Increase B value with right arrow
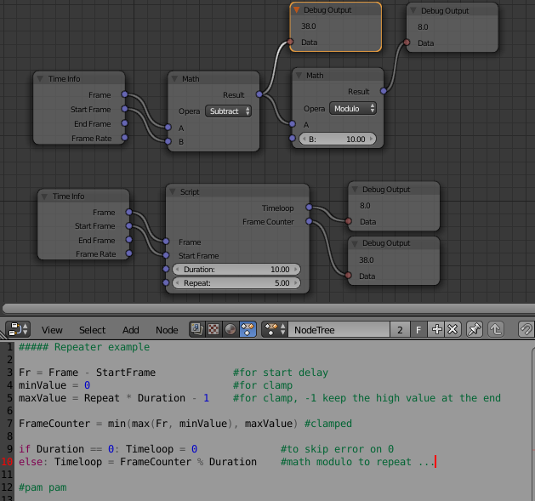 pos(371,139)
